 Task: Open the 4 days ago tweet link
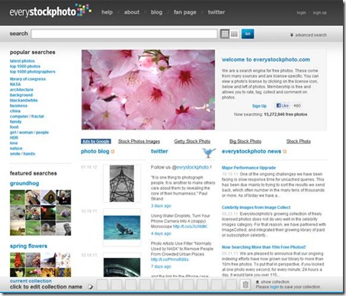pos(161,233)
